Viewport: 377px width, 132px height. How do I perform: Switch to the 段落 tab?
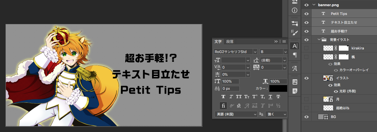(230, 41)
